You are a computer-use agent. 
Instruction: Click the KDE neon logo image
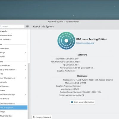pyautogui.click(x=66, y=40)
